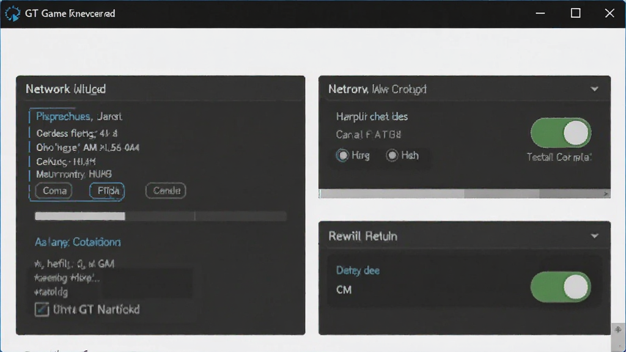Uncheck the Uhts GT Narticdd checkbox
The height and width of the screenshot is (352, 626).
point(42,309)
